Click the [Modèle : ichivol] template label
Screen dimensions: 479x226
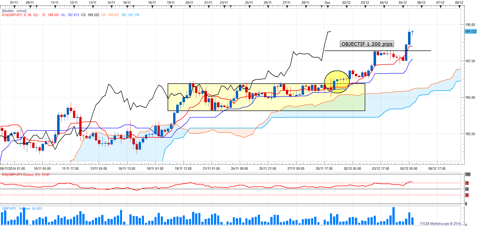pyautogui.click(x=14, y=11)
